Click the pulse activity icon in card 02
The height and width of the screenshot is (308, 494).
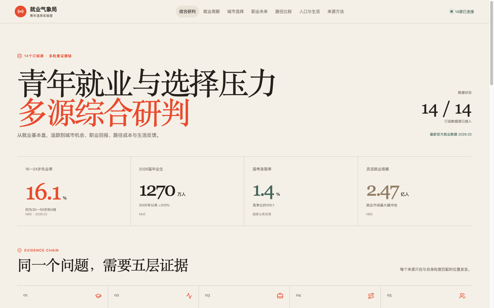[189, 296]
